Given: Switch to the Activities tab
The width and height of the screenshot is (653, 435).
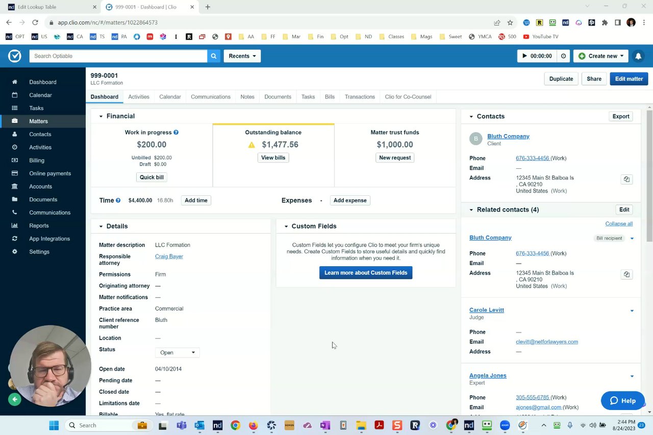Looking at the screenshot, I should (x=139, y=97).
